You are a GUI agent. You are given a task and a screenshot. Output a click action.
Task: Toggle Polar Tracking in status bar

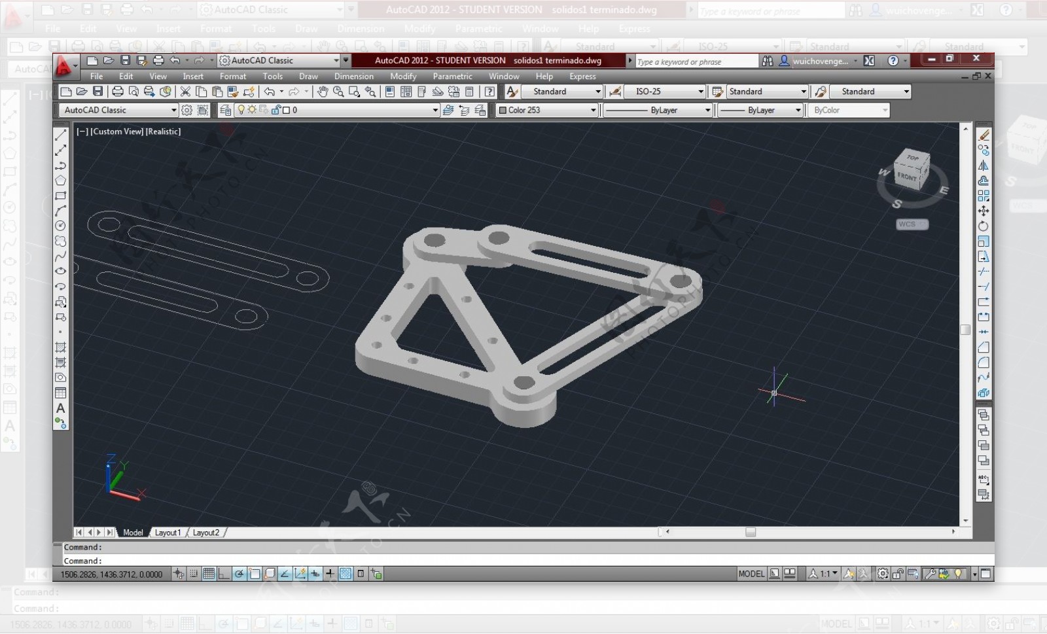[x=240, y=574]
